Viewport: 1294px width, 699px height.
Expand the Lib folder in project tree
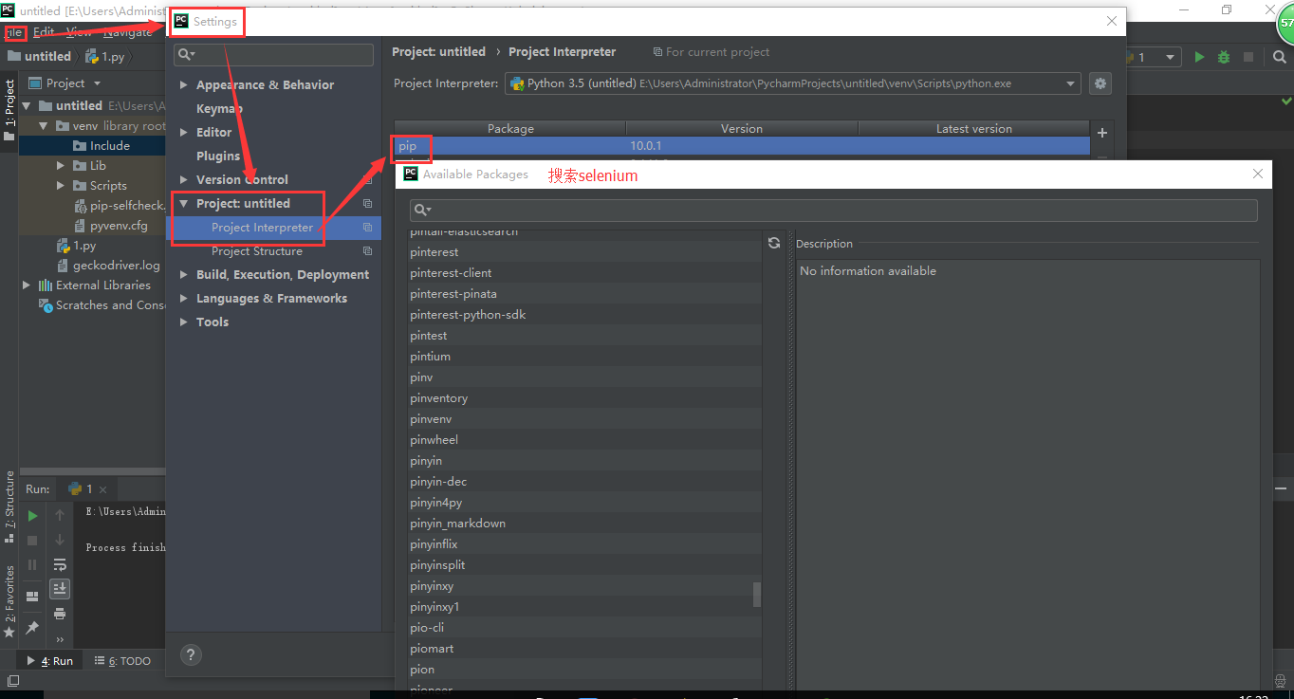pos(61,166)
